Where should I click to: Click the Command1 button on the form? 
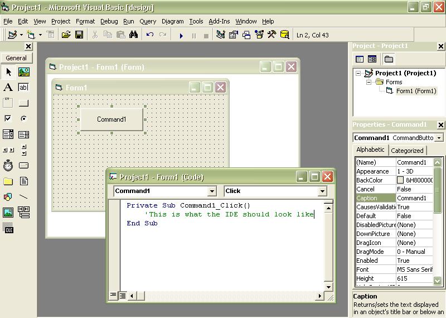[111, 119]
